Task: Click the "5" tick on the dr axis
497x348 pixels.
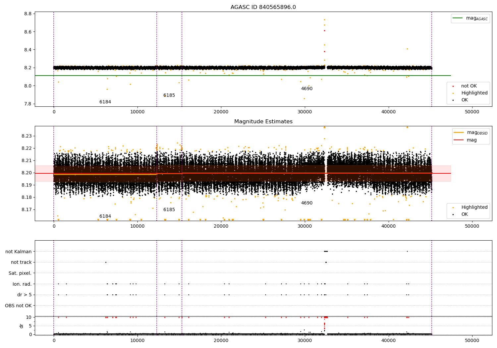Action: coord(30,326)
